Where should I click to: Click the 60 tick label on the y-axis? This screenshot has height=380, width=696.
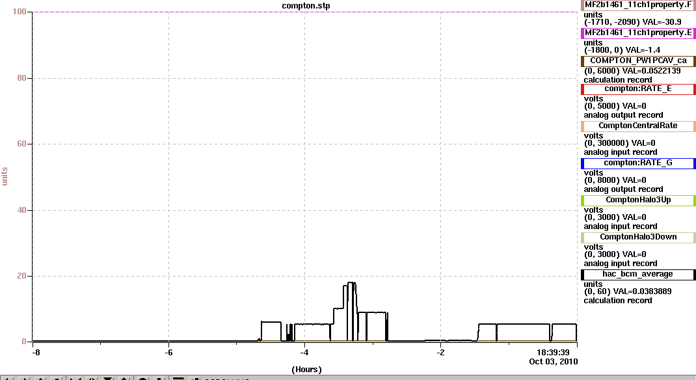(21, 144)
